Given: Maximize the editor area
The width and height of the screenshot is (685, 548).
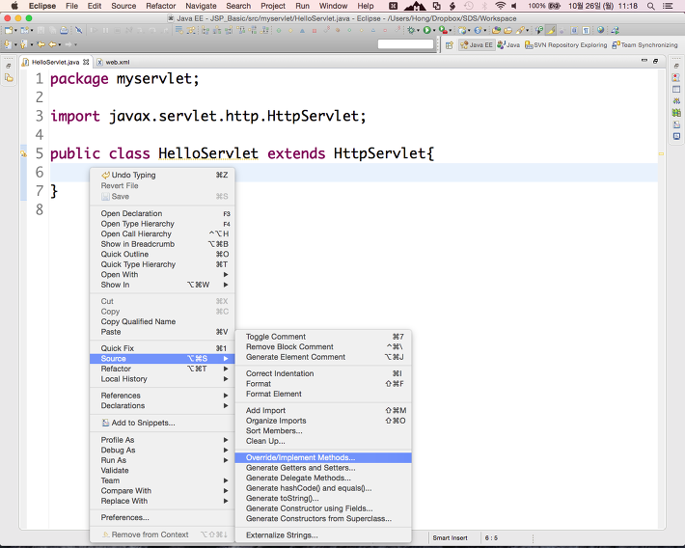Looking at the screenshot, I should pyautogui.click(x=655, y=61).
